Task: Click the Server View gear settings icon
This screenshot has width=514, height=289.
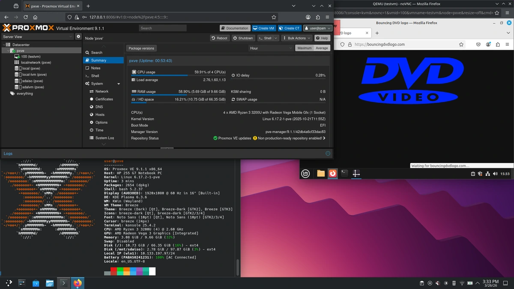Action: [x=78, y=37]
